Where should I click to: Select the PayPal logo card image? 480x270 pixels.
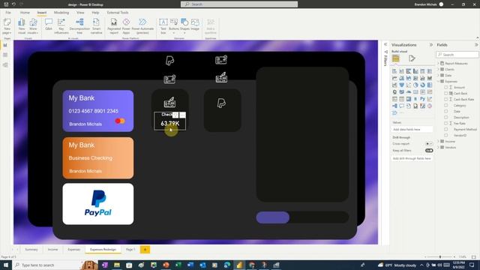(x=98, y=204)
